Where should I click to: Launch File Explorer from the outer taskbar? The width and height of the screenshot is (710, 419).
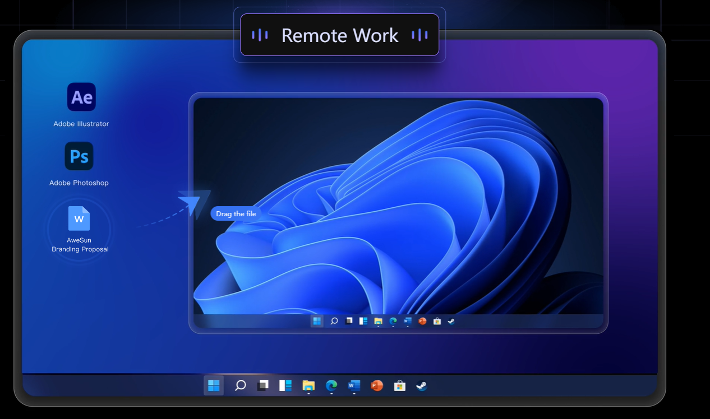tap(308, 385)
